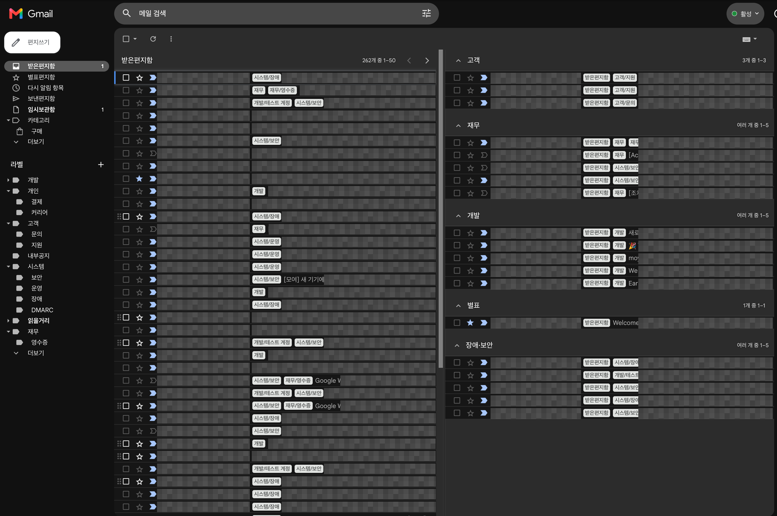Viewport: 777px width, 516px height.
Task: Click the search magnifier icon
Action: click(127, 13)
